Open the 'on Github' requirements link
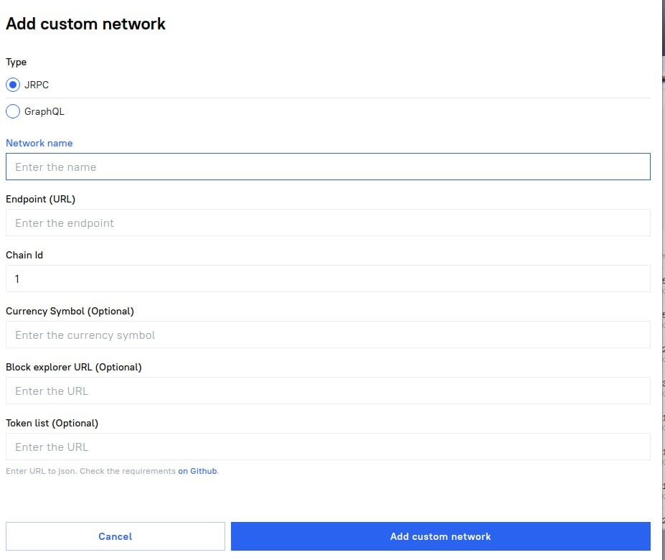Image resolution: width=665 pixels, height=560 pixels. (197, 471)
